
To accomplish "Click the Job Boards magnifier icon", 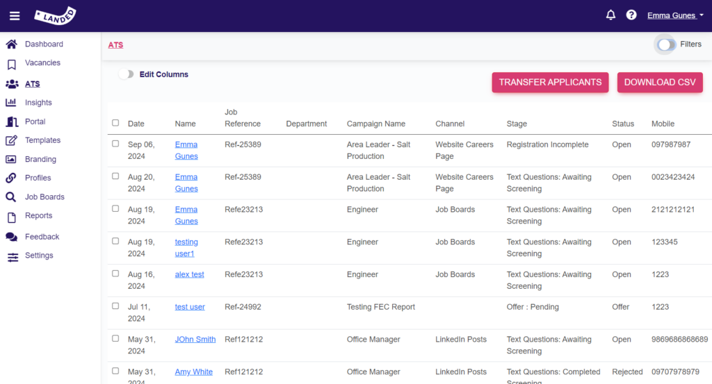I will tap(11, 197).
